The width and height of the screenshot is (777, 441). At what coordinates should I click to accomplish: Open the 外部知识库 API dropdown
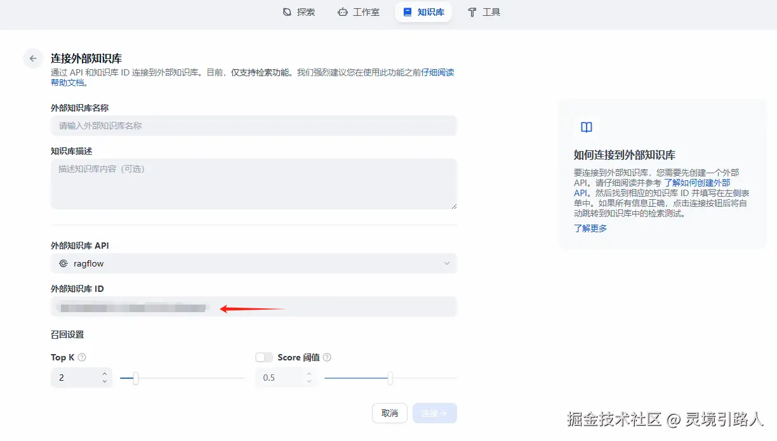[x=254, y=263]
